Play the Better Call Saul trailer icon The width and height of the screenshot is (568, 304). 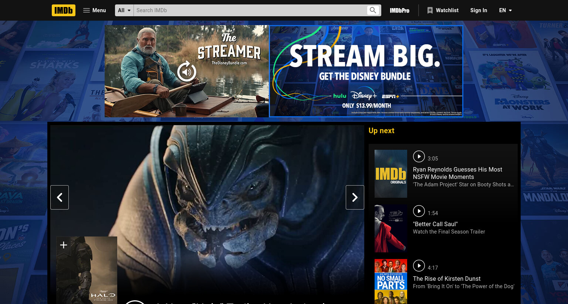pos(419,211)
